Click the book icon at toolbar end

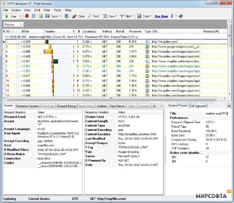(x=181, y=16)
